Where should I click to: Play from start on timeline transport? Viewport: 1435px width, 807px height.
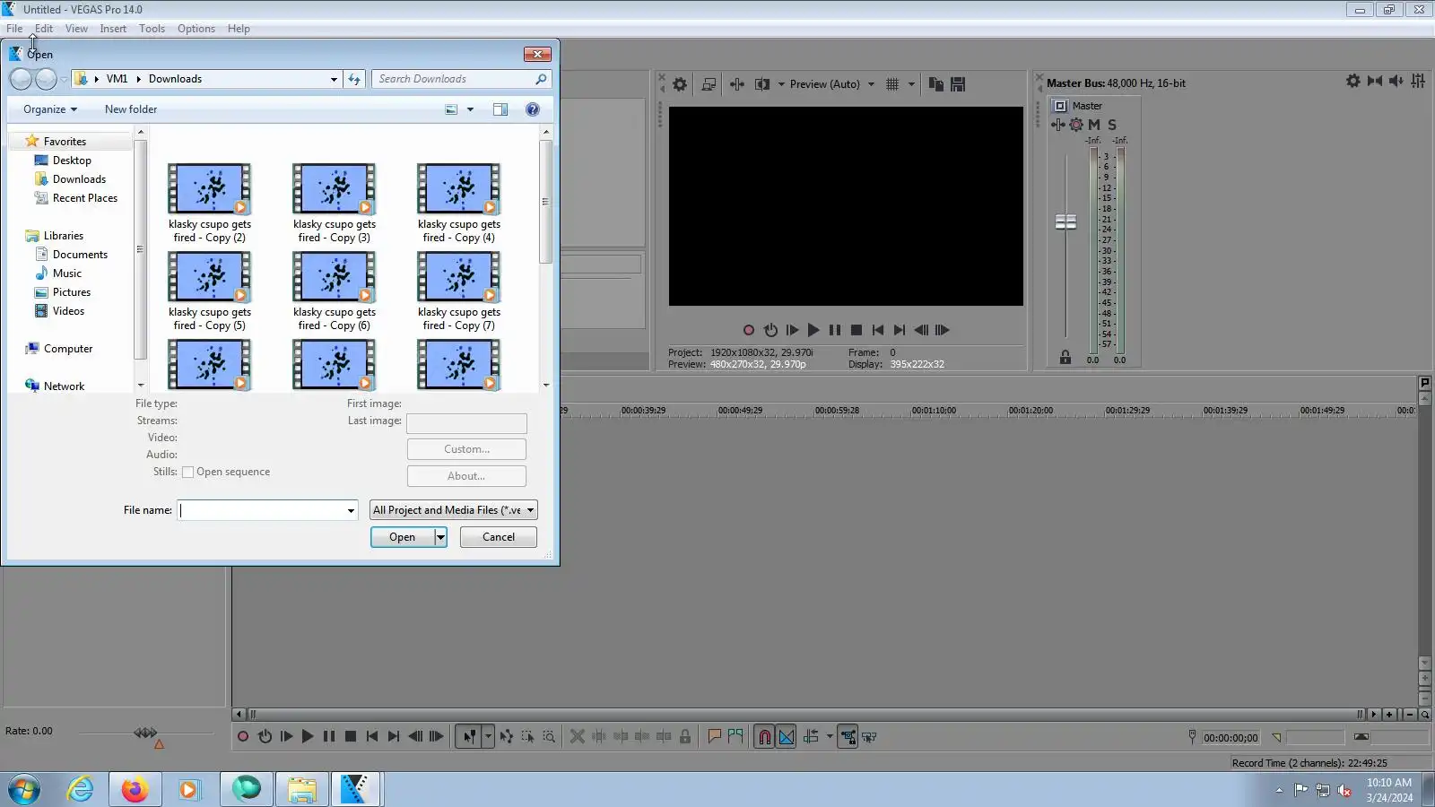[x=286, y=737]
